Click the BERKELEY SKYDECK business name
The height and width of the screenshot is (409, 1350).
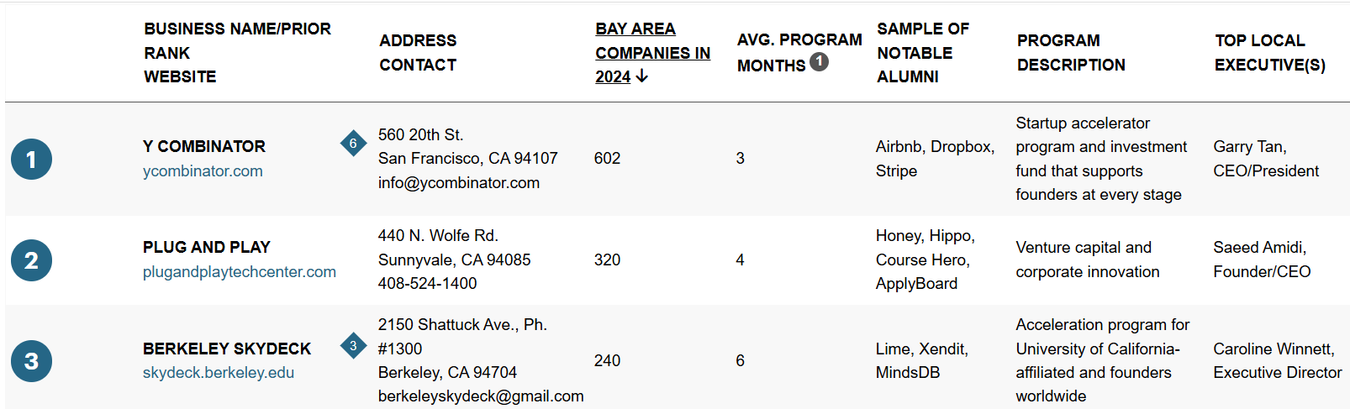pos(226,349)
